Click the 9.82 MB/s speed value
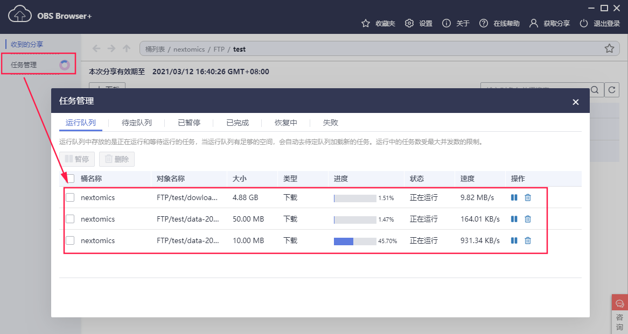Image resolution: width=628 pixels, height=334 pixels. 477,197
